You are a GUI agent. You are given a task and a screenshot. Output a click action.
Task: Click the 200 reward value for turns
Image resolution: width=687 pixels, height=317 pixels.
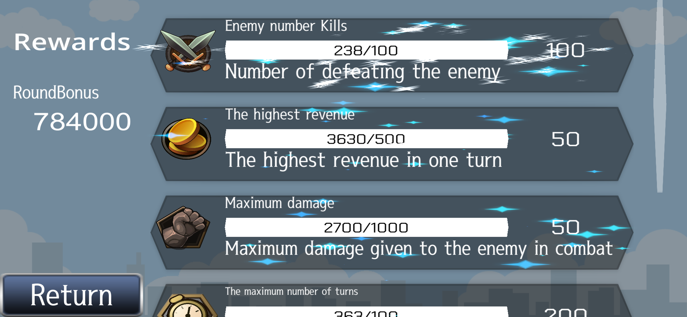point(565,313)
